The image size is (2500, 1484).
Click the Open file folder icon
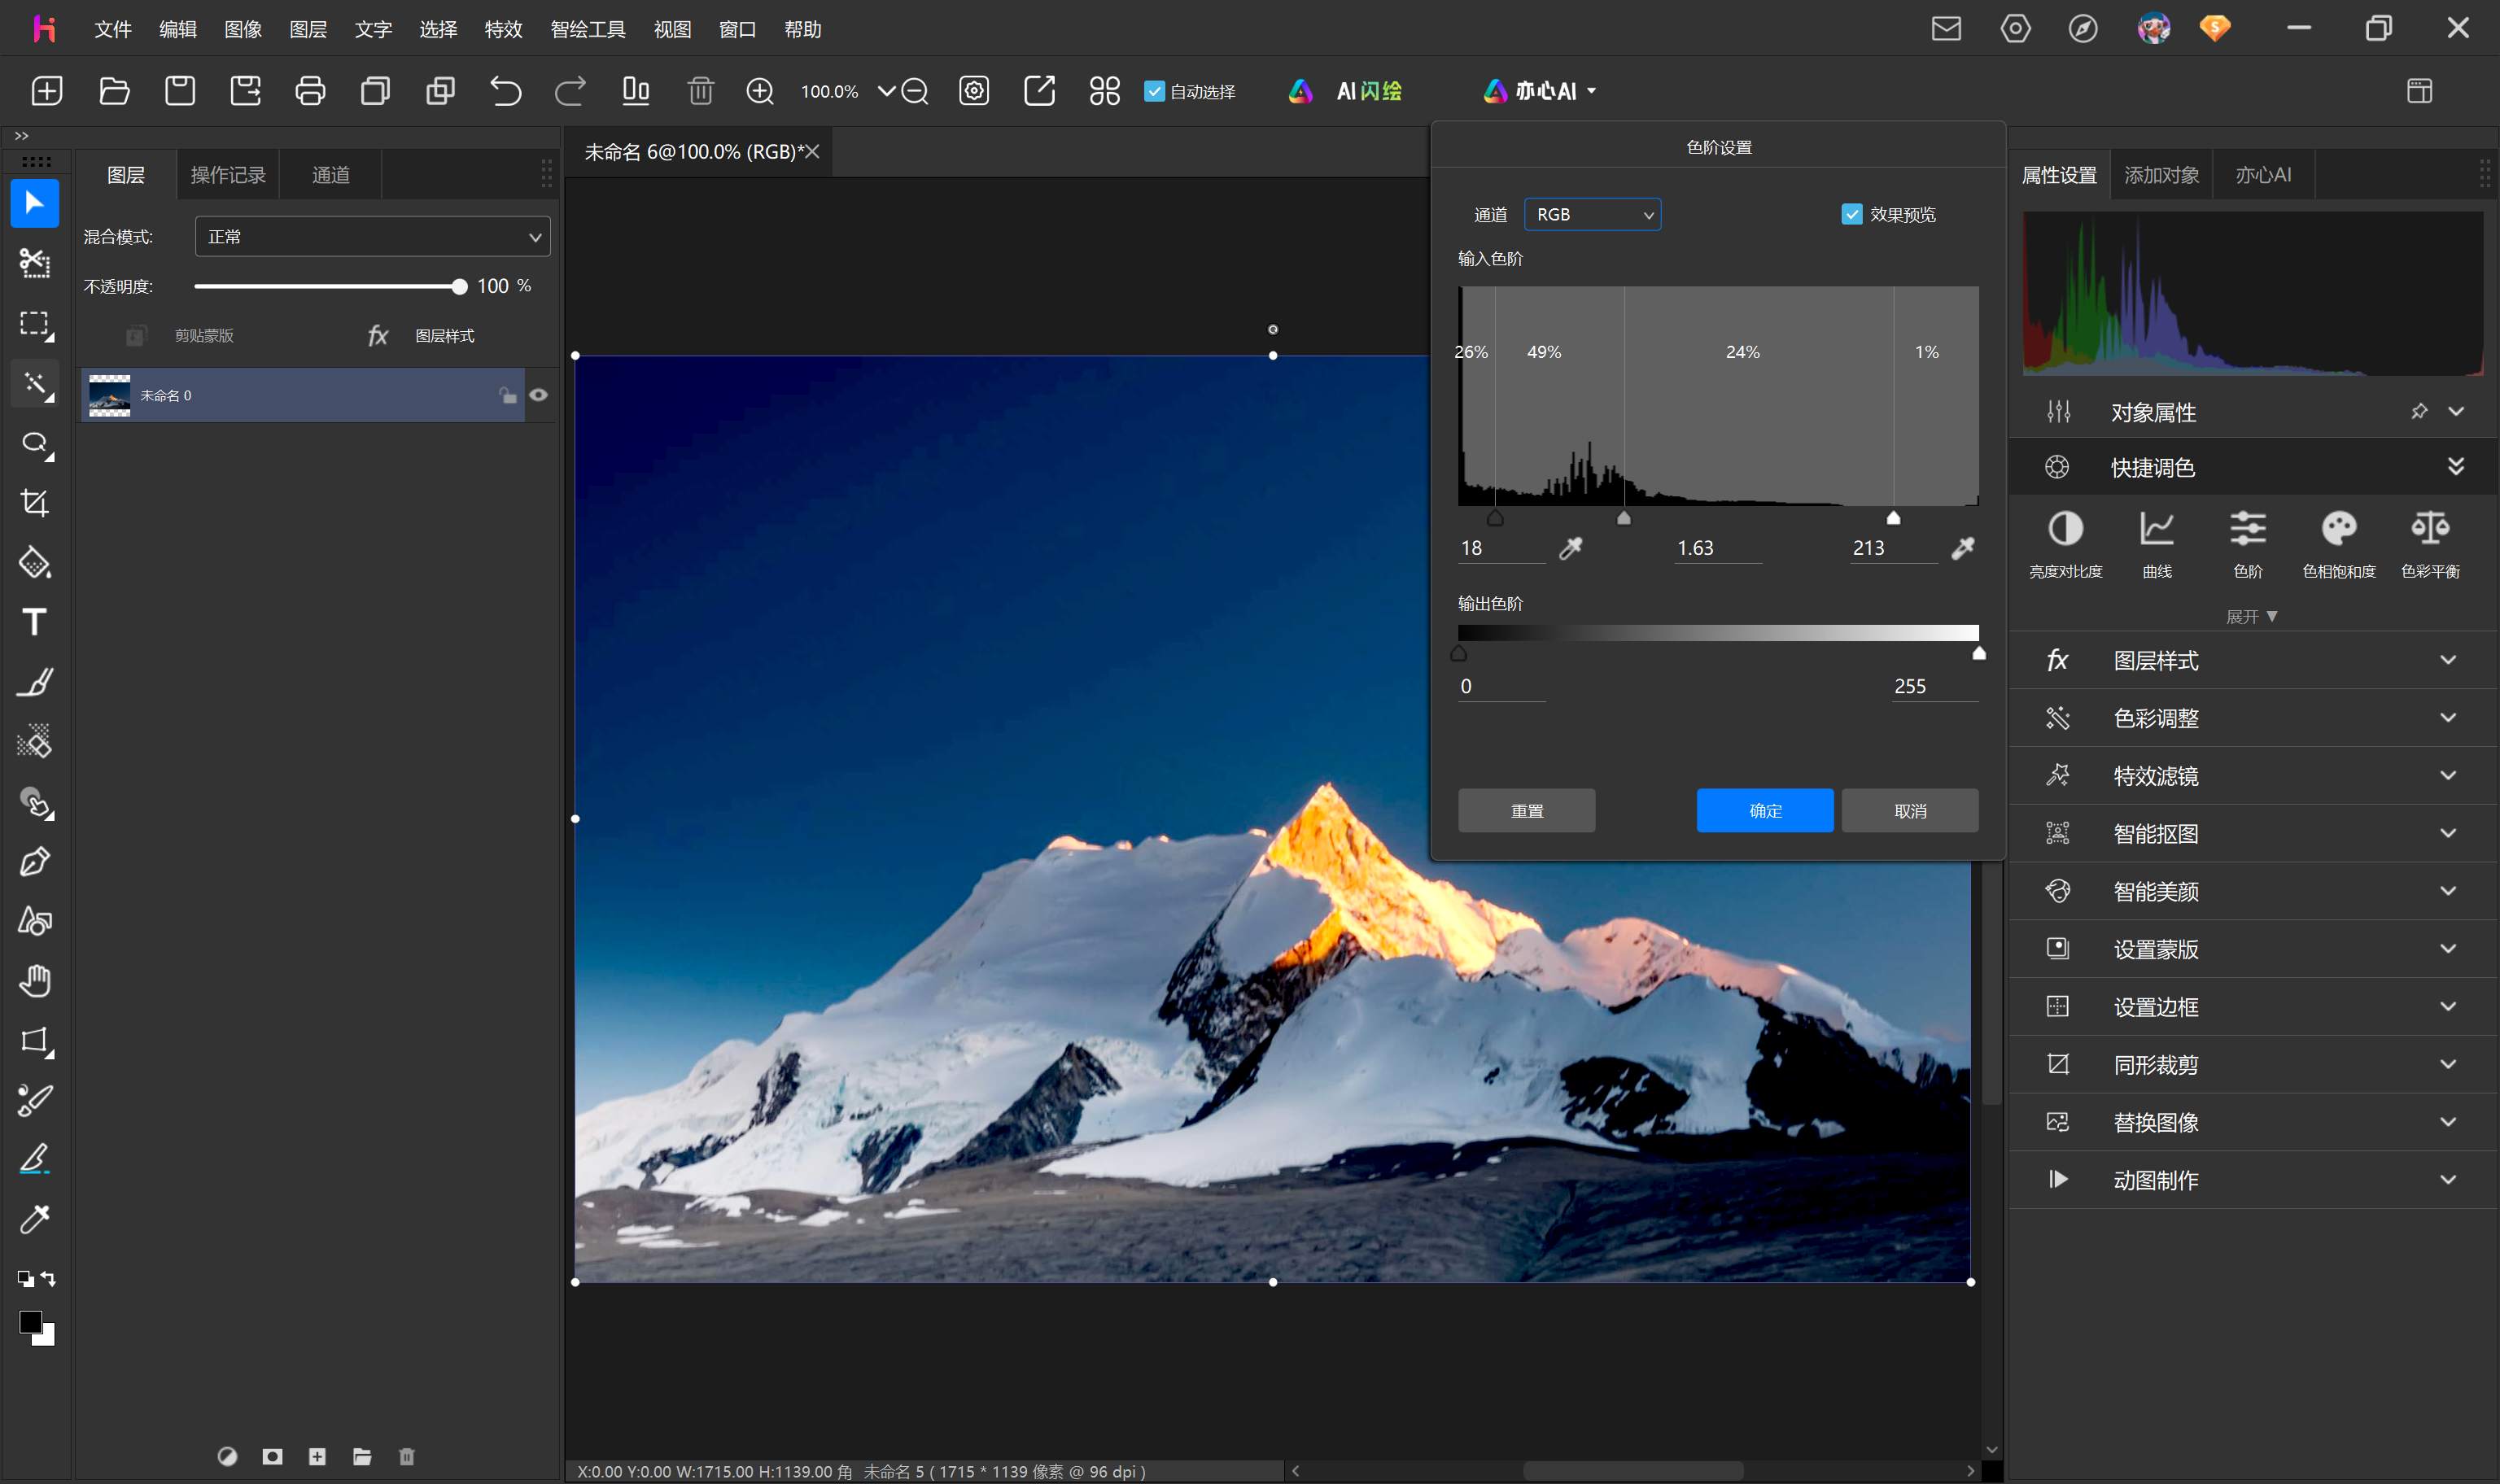[x=115, y=91]
